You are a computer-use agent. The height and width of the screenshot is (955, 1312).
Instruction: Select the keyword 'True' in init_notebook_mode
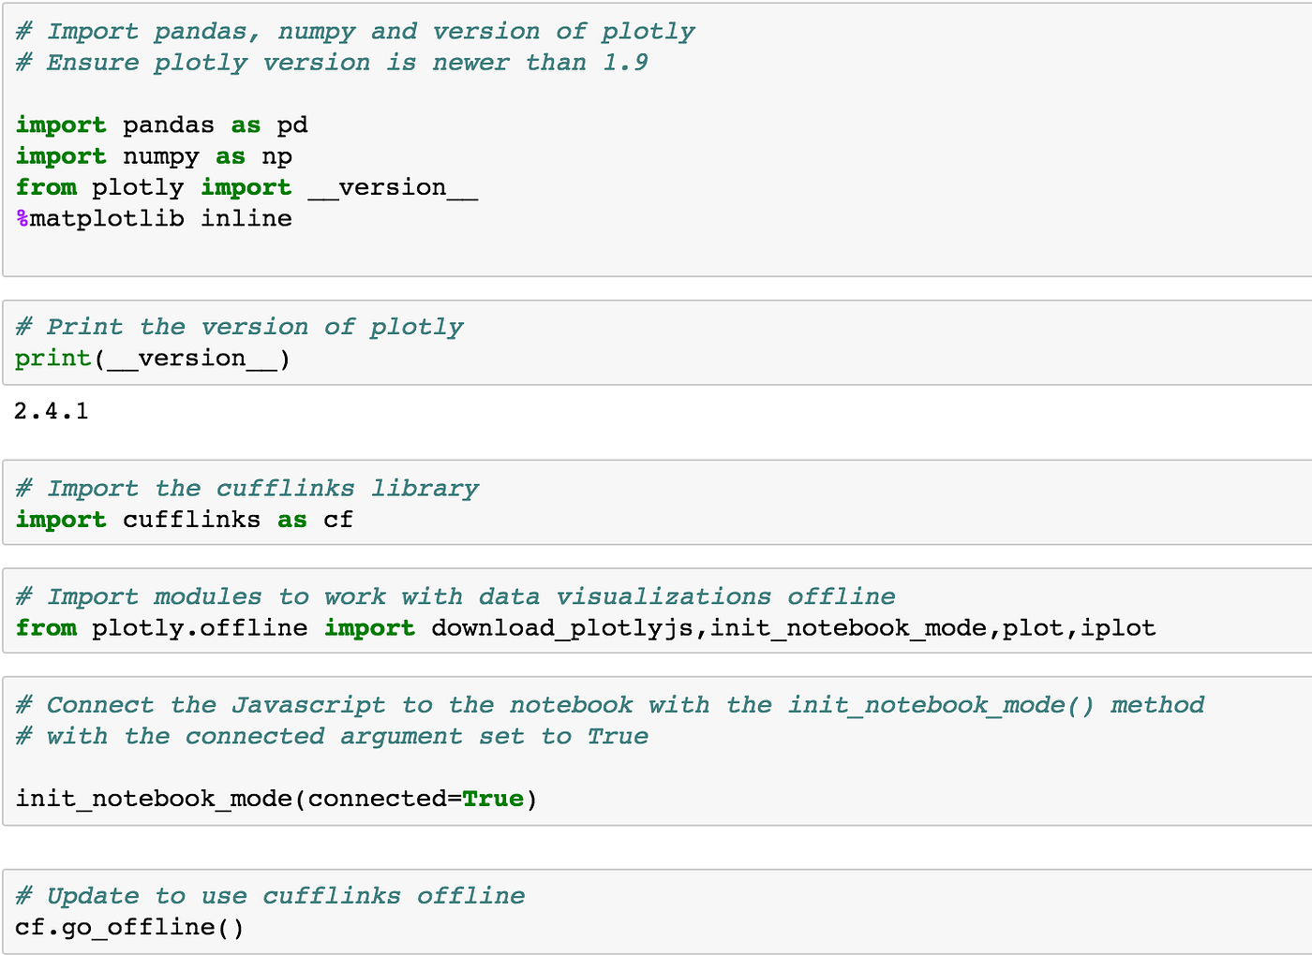[494, 798]
